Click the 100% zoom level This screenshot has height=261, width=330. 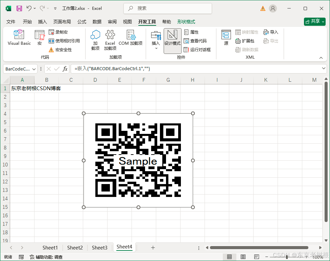[x=318, y=257]
